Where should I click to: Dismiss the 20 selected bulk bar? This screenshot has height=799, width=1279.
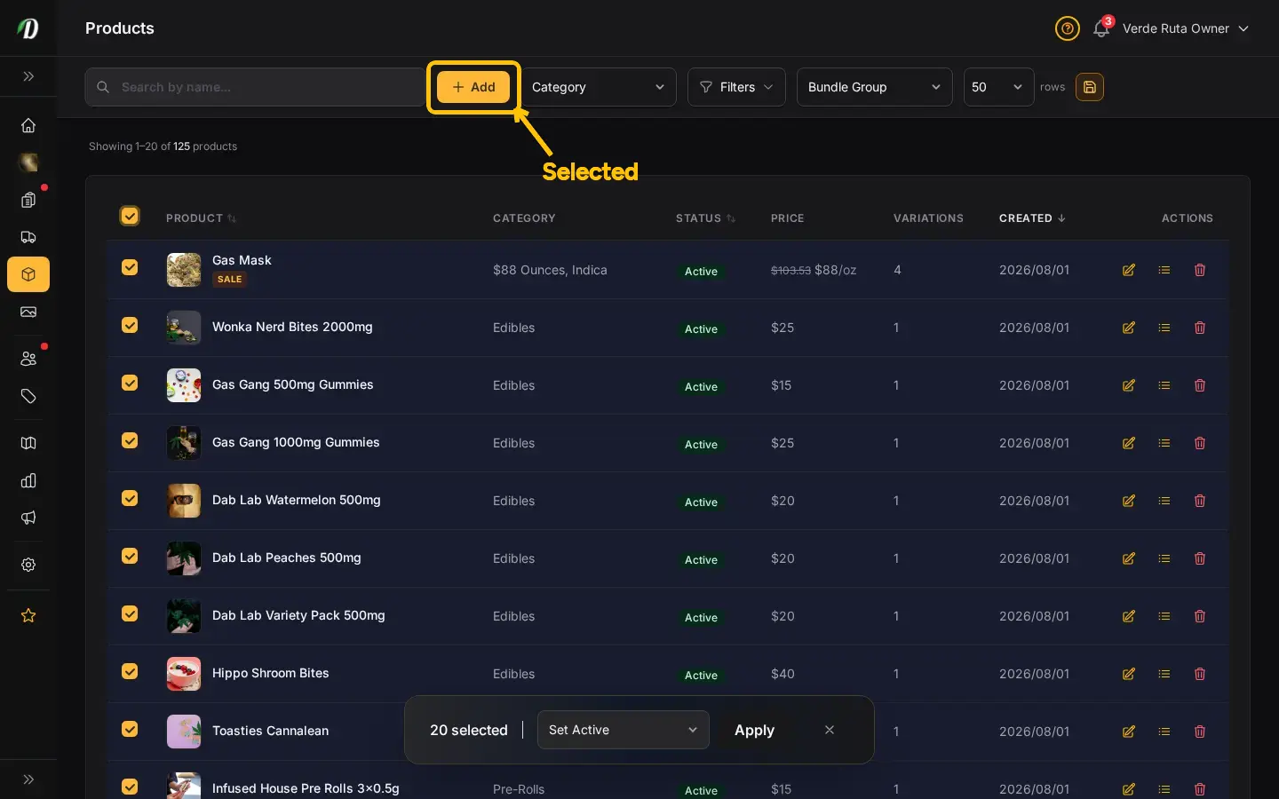(x=830, y=730)
